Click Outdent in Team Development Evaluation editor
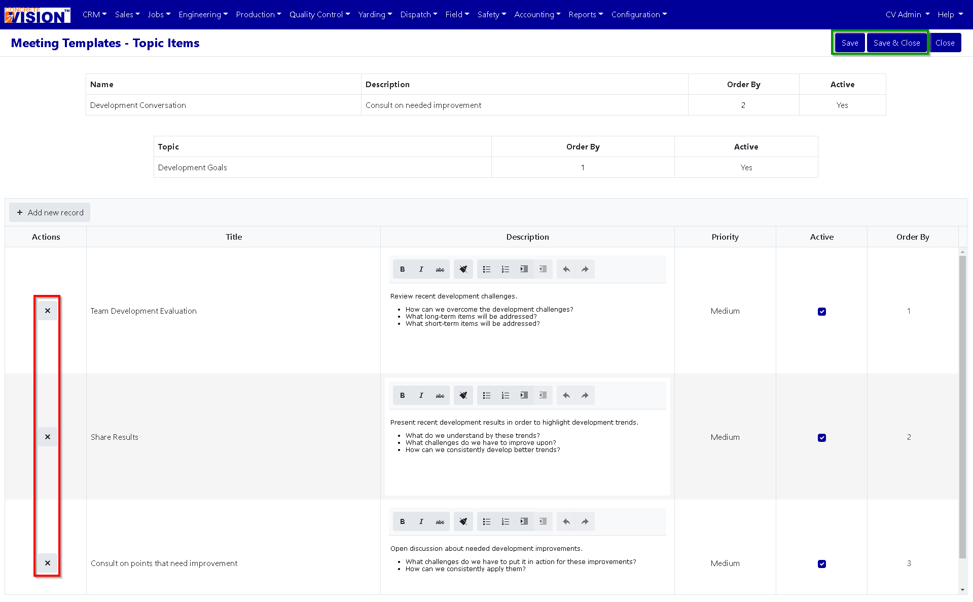Image resolution: width=973 pixels, height=602 pixels. (x=543, y=269)
